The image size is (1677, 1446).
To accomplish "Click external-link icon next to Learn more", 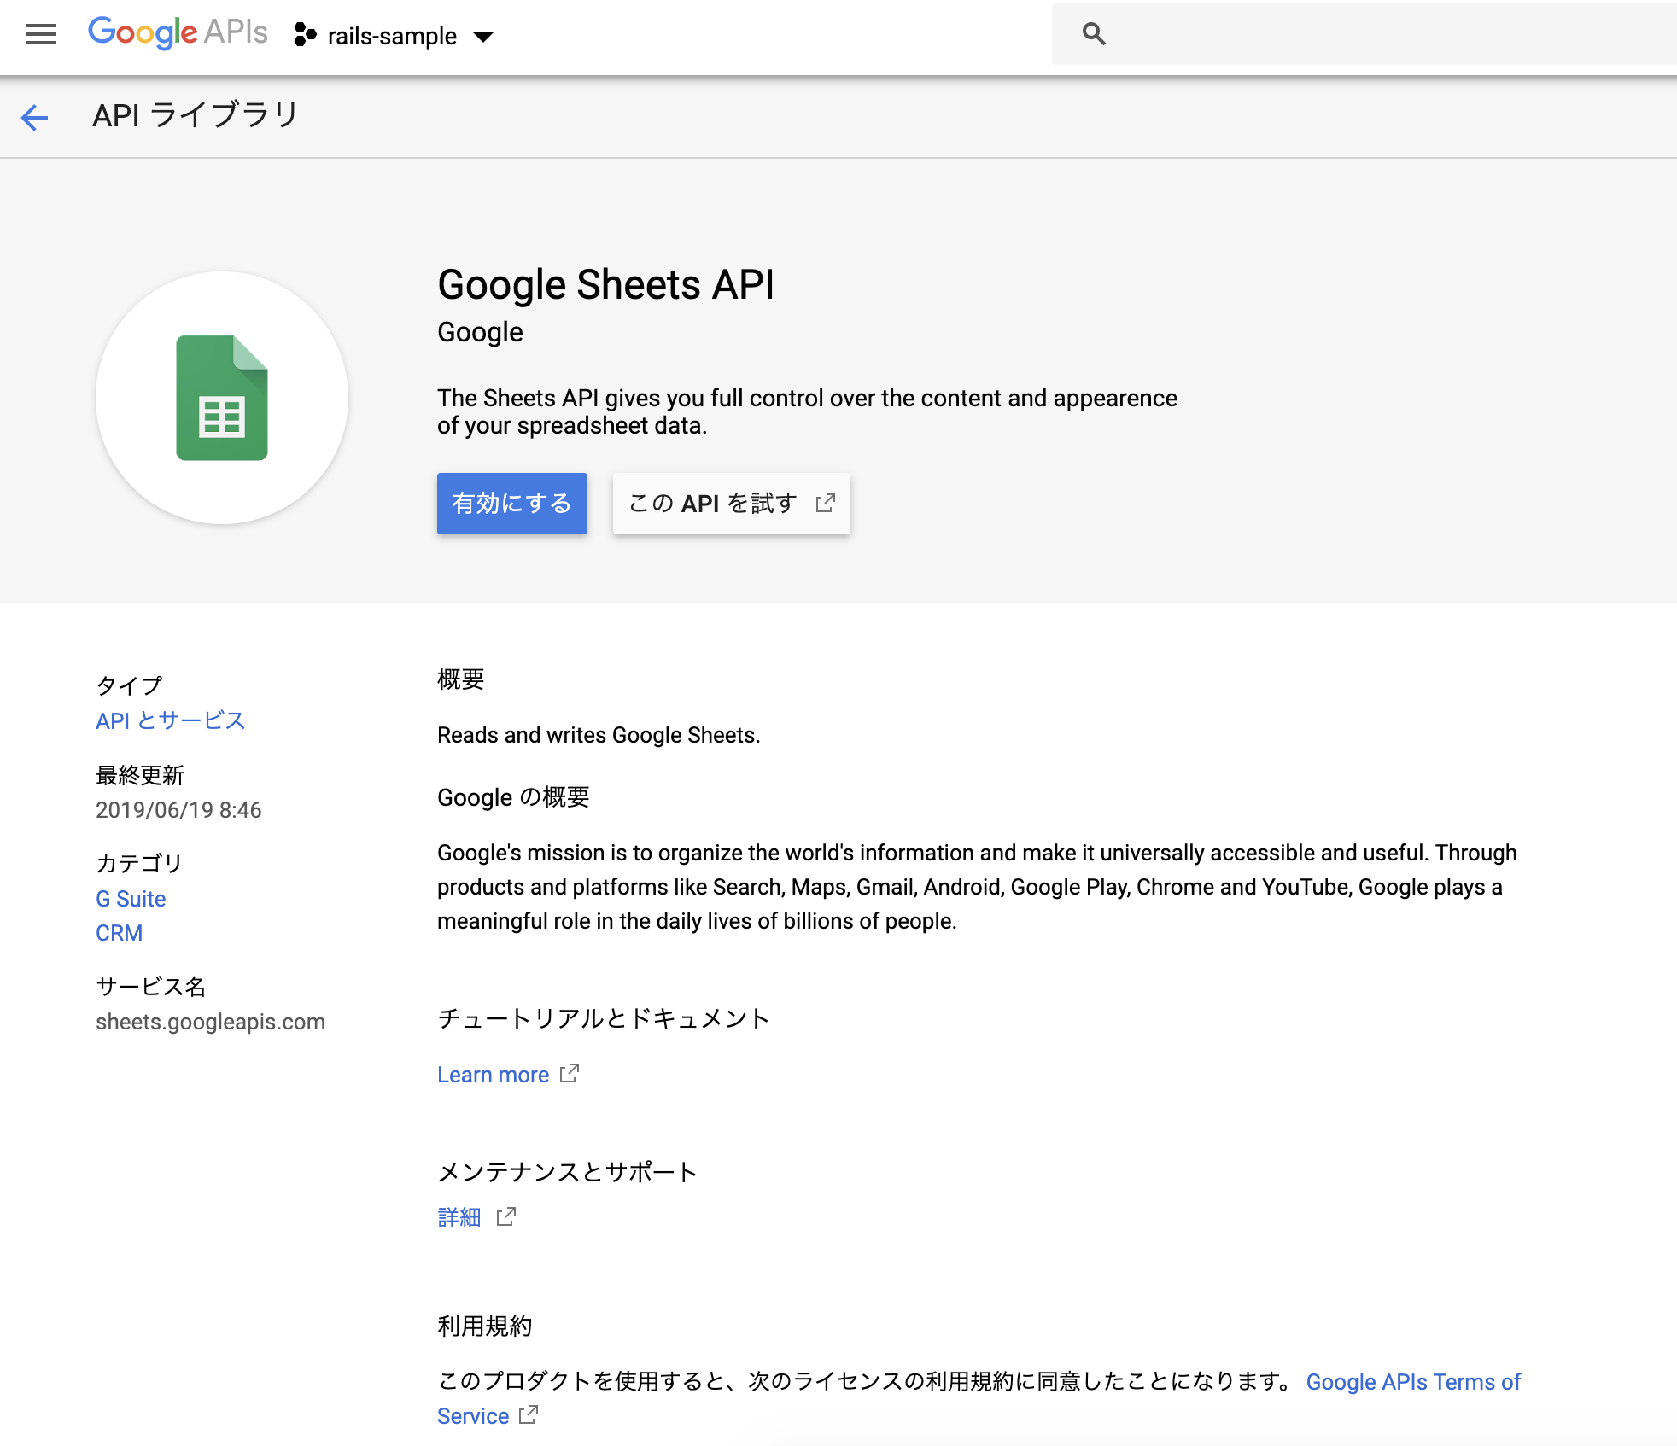I will coord(570,1073).
